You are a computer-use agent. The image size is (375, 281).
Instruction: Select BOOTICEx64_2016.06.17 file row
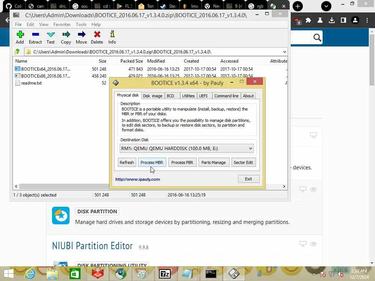tap(151, 69)
